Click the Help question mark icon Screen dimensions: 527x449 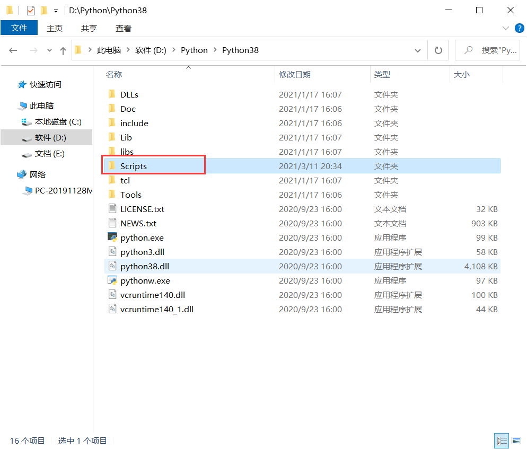pos(520,28)
